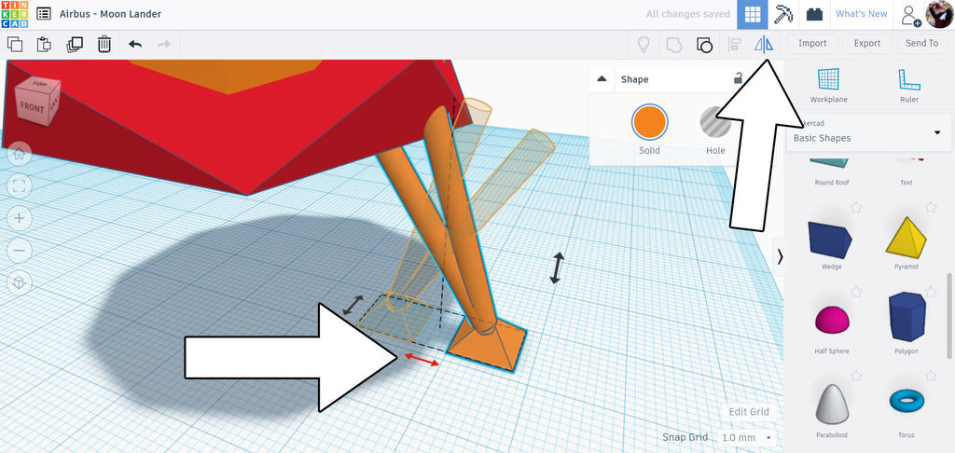The width and height of the screenshot is (955, 453).
Task: Toggle lock editing padlock in Shape panel
Action: (x=738, y=78)
